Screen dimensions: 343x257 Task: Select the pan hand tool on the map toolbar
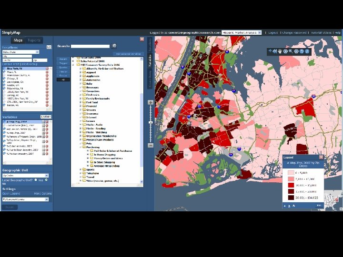coord(280,51)
